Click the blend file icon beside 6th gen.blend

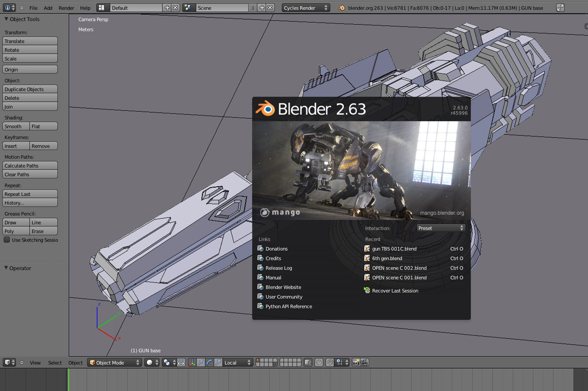367,258
